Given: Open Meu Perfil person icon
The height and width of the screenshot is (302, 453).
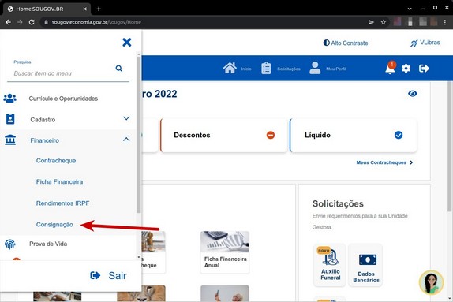Looking at the screenshot, I should click(x=315, y=68).
